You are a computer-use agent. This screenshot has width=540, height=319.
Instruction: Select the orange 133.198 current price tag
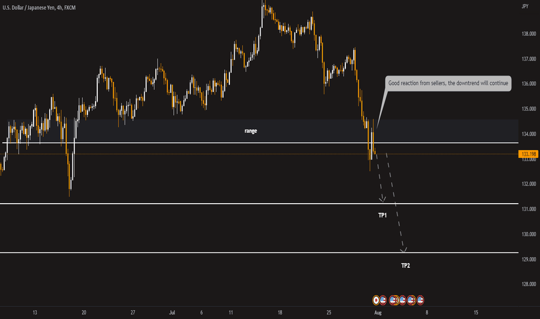tap(527, 154)
